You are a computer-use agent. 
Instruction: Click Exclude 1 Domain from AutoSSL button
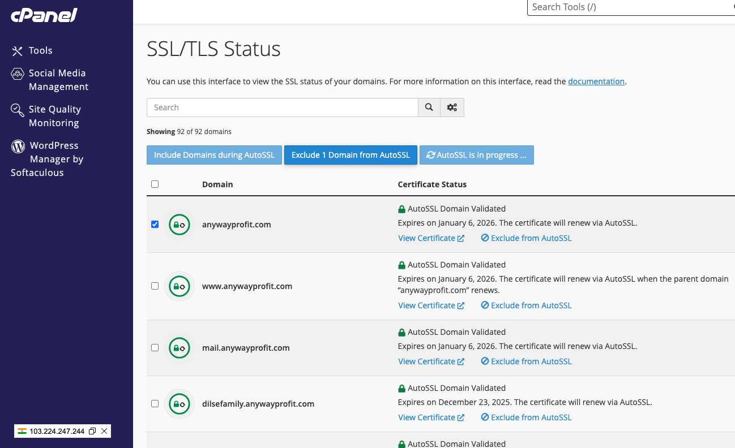pyautogui.click(x=351, y=155)
